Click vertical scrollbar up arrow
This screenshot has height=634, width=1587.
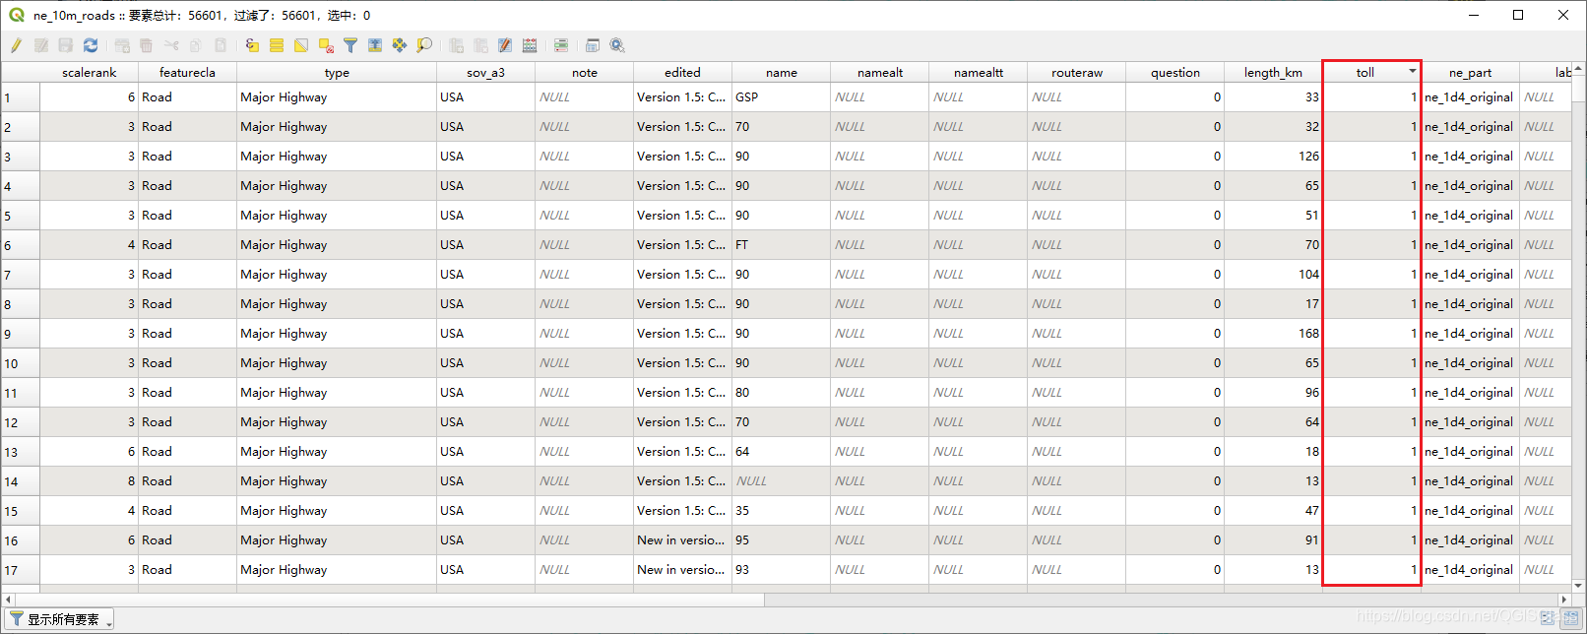point(1579,70)
